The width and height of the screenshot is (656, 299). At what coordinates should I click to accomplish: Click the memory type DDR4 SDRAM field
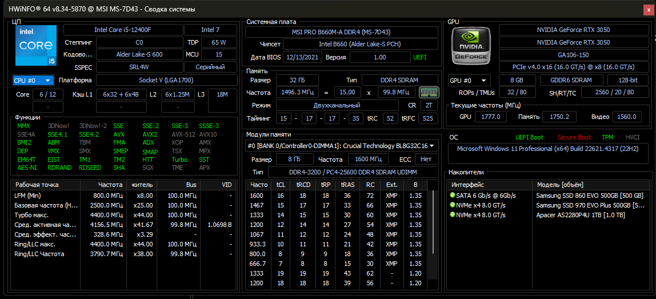400,80
